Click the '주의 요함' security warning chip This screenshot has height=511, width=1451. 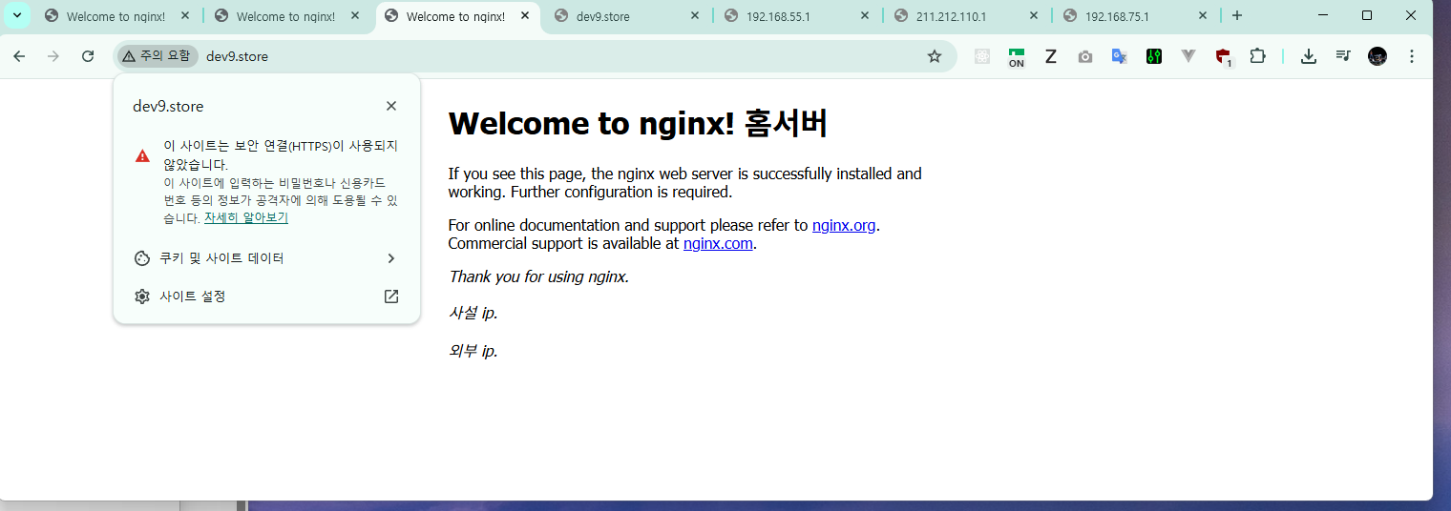tap(158, 56)
